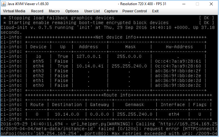The image size is (220, 138).
Task: Click the eth4 address 10.14.0.41
Action: click(x=90, y=66)
